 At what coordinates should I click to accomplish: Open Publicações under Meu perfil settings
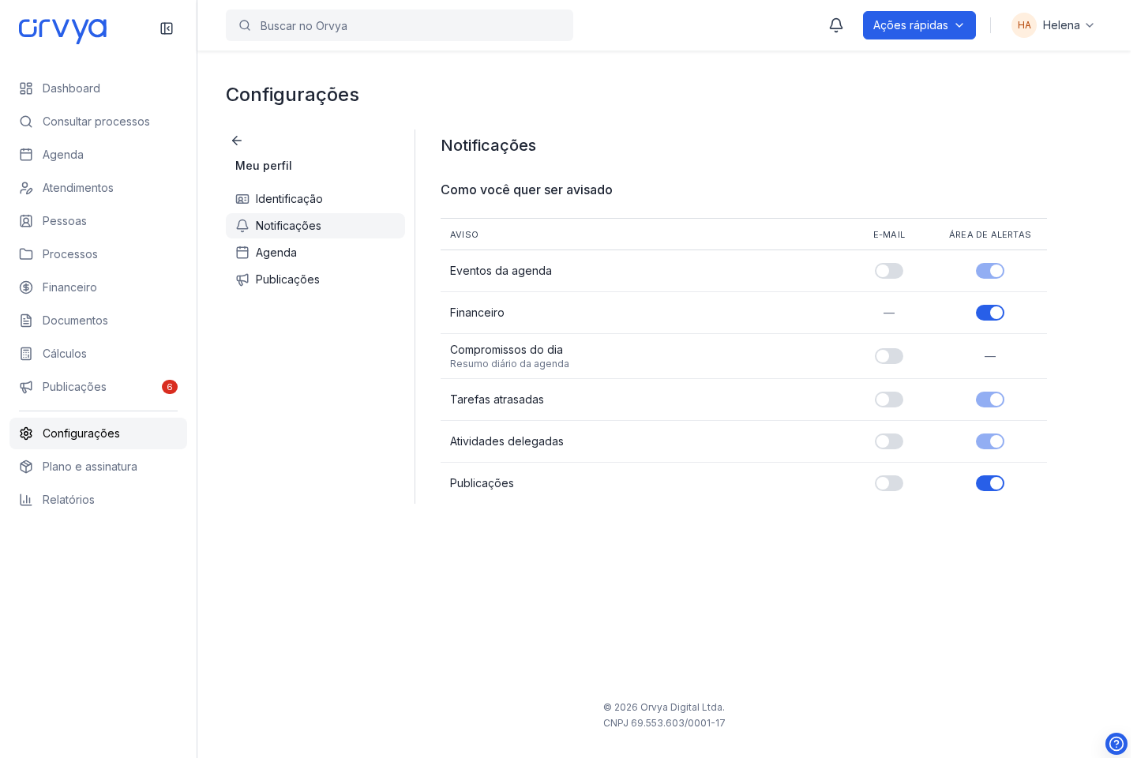click(315, 280)
